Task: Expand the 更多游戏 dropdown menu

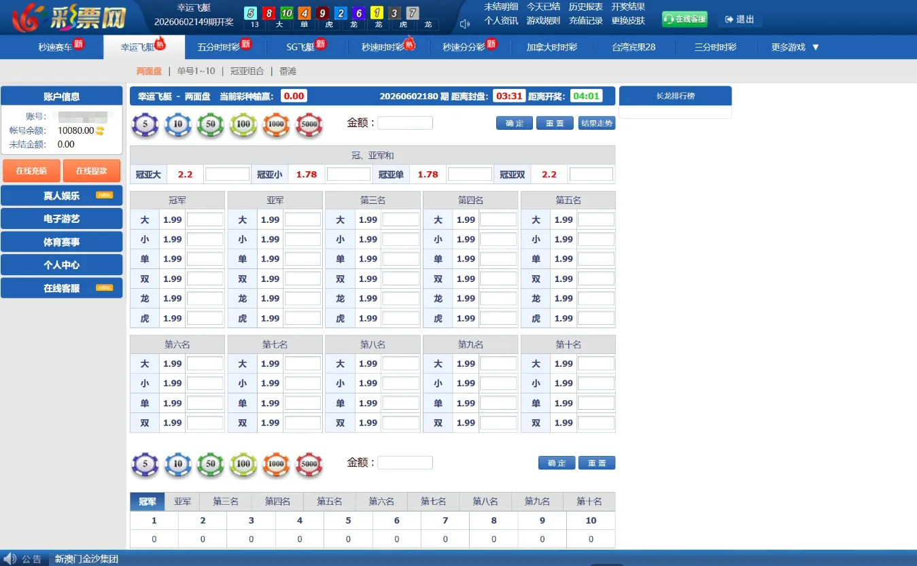Action: click(x=795, y=48)
